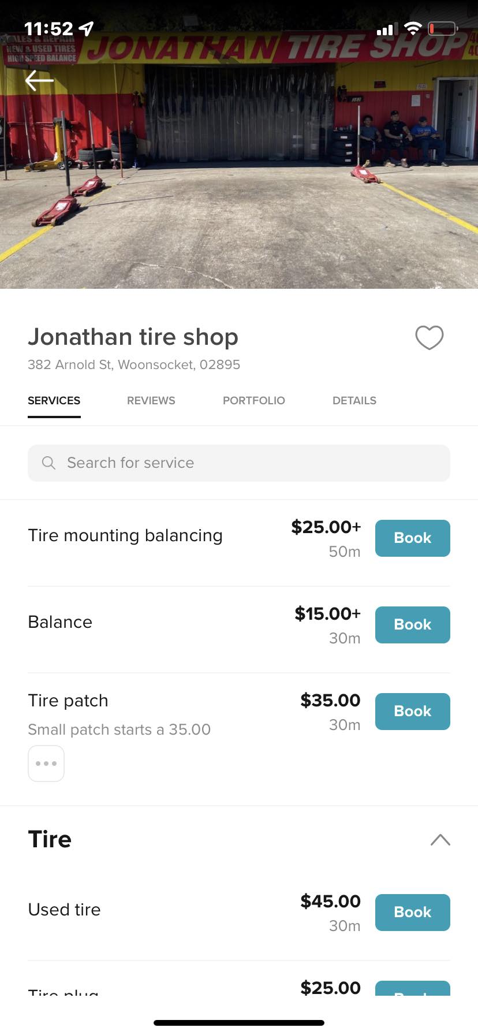Tap the location arrow in status bar
The width and height of the screenshot is (478, 1035).
[87, 28]
